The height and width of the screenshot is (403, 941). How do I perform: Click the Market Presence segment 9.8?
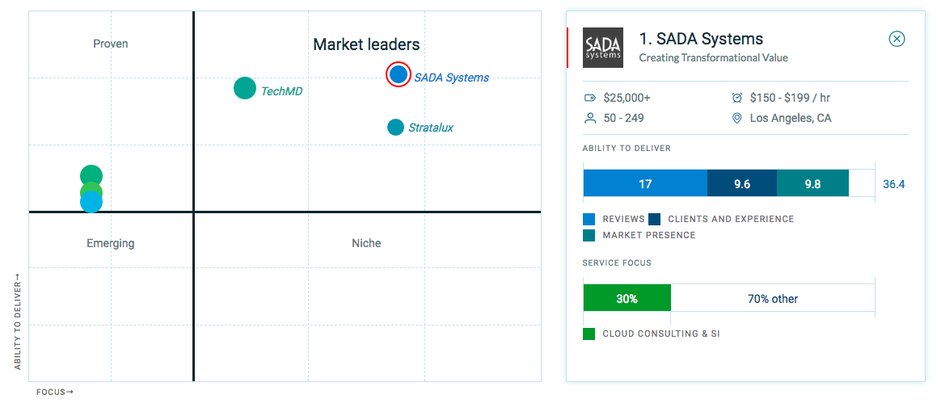tap(812, 183)
